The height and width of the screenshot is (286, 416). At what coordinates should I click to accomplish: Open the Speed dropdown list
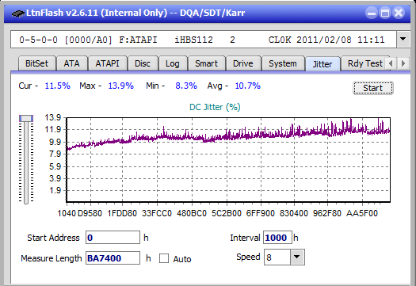pos(297,257)
